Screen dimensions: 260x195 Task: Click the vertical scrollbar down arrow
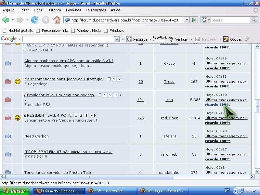(x=257, y=171)
